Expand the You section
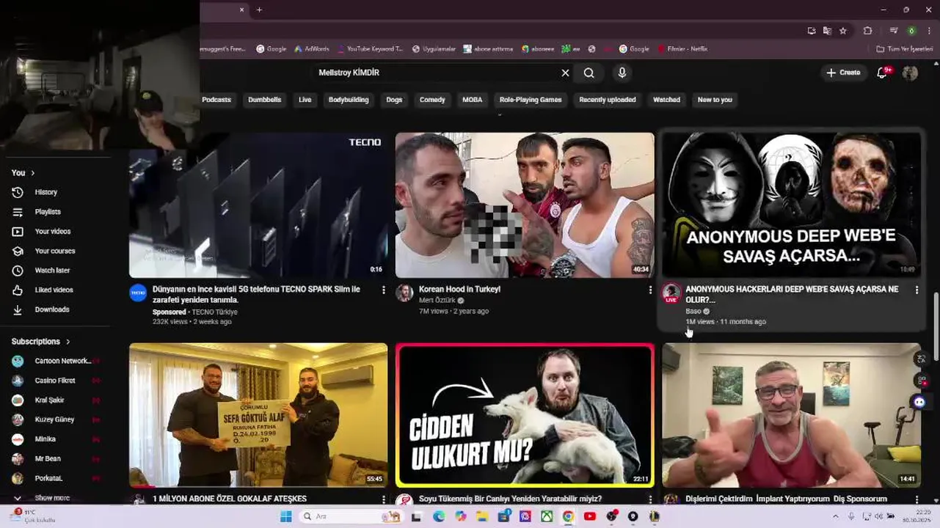Image resolution: width=940 pixels, height=528 pixels. pos(23,173)
